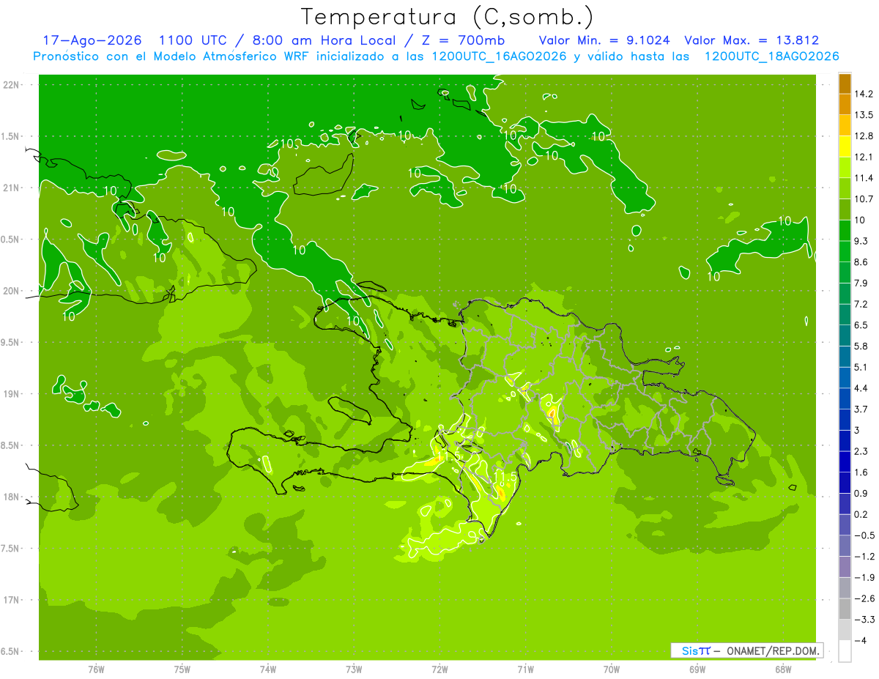
Task: Click the '73W' longitude label
Action: pos(354,669)
